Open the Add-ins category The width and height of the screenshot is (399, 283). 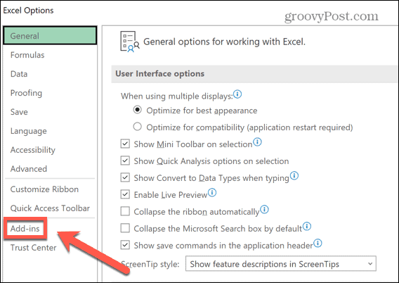click(x=25, y=228)
